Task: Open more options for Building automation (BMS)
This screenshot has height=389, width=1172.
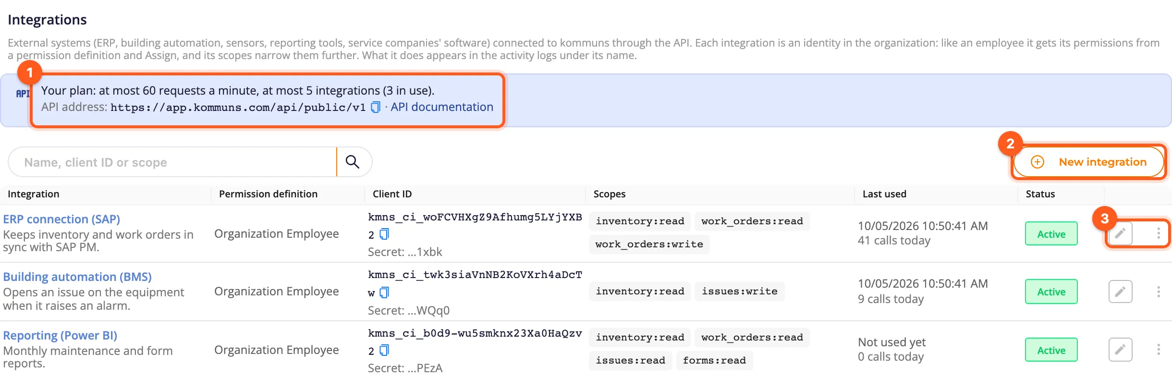Action: pos(1158,292)
